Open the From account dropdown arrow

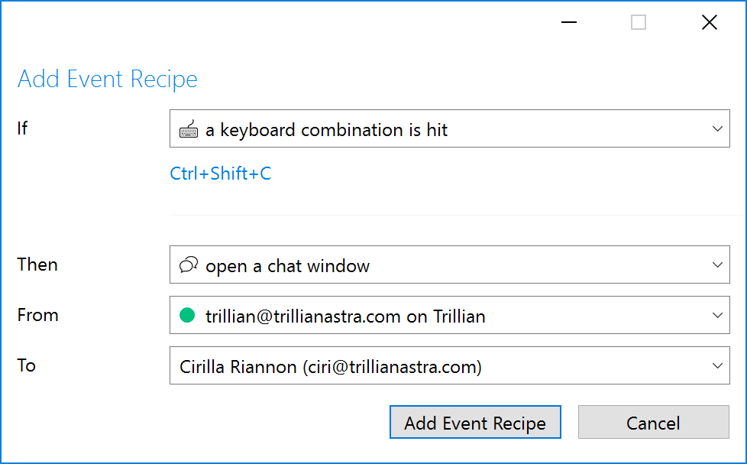point(717,315)
